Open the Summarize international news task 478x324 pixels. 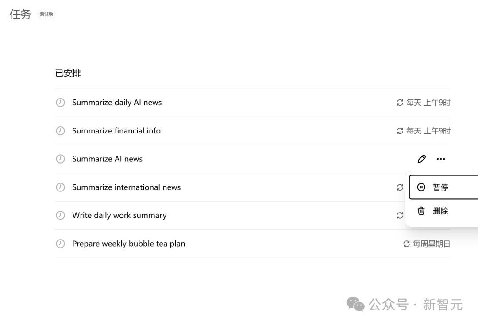point(126,187)
